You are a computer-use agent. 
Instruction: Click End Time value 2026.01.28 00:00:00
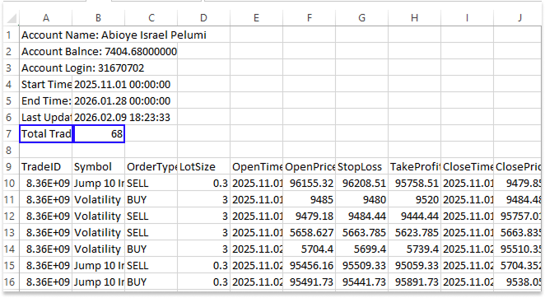(x=98, y=100)
